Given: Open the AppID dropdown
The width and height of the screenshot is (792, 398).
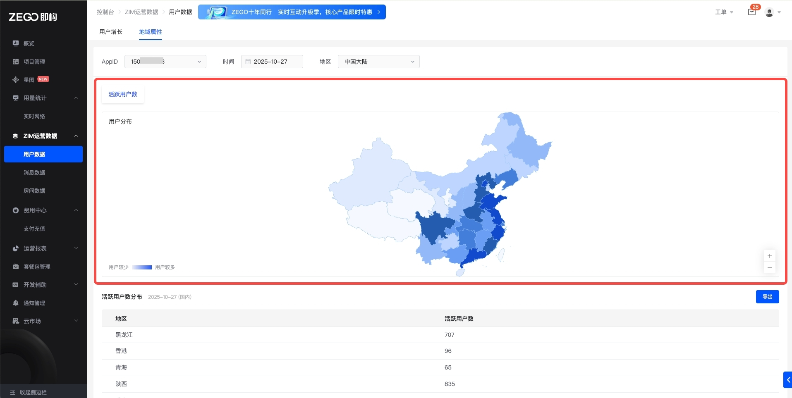Looking at the screenshot, I should click(165, 62).
